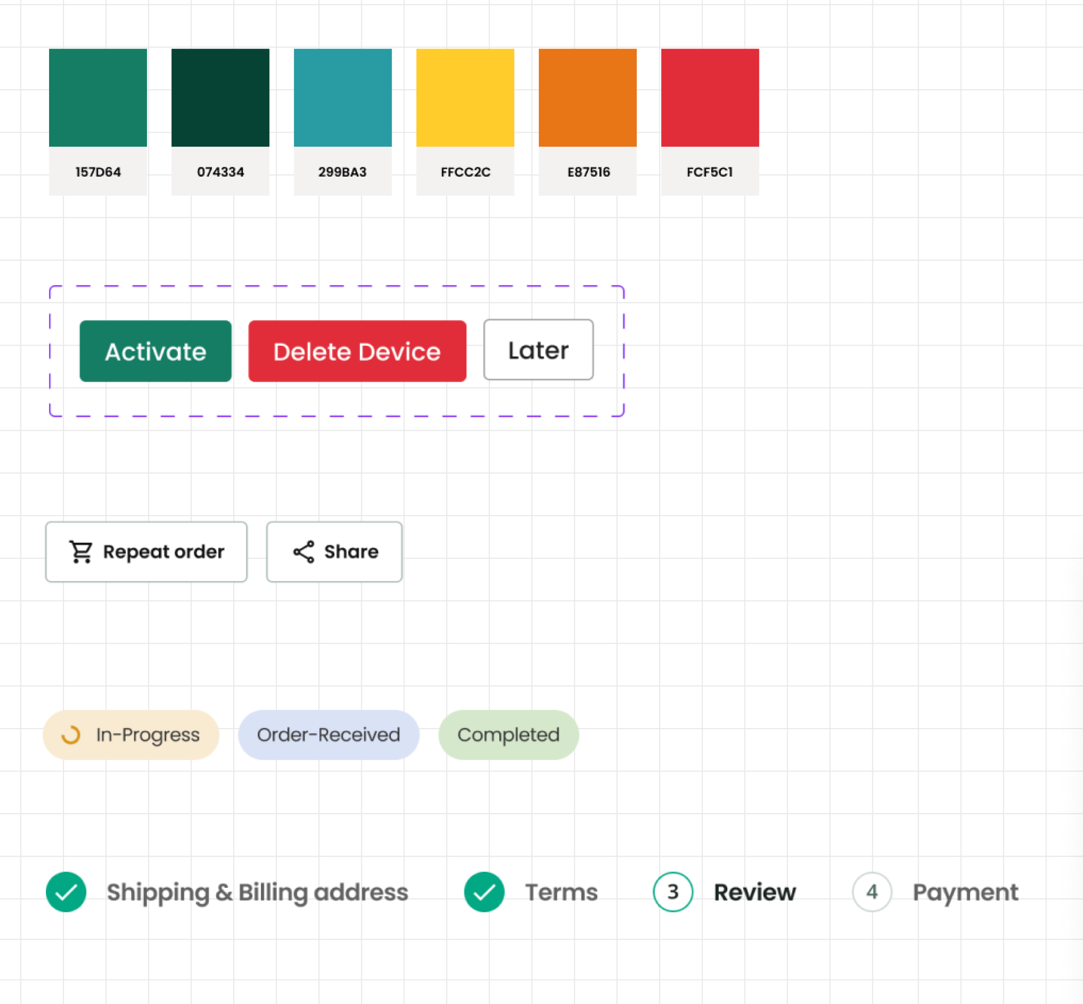Viewport: 1083px width, 1004px height.
Task: Click the shopping cart icon in Repeat order
Action: (81, 551)
